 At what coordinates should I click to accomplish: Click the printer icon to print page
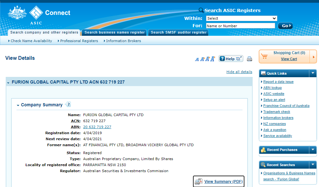[249, 59]
